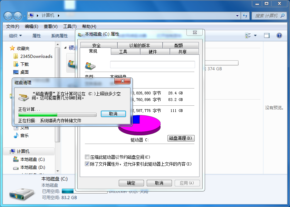
Task: Toggle 压缩此驱动器以节约磁盘空间 checkbox
Action: pos(87,157)
